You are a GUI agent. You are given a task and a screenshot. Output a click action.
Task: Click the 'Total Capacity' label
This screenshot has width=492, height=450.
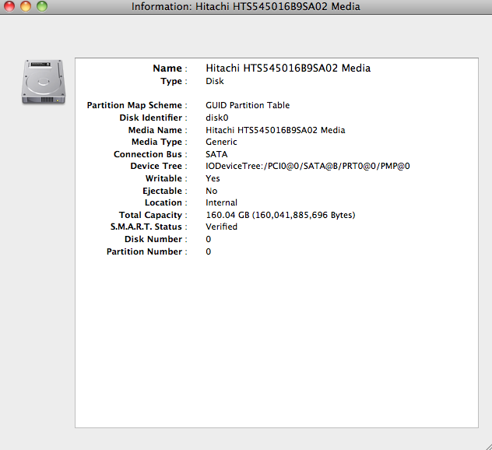pos(150,216)
